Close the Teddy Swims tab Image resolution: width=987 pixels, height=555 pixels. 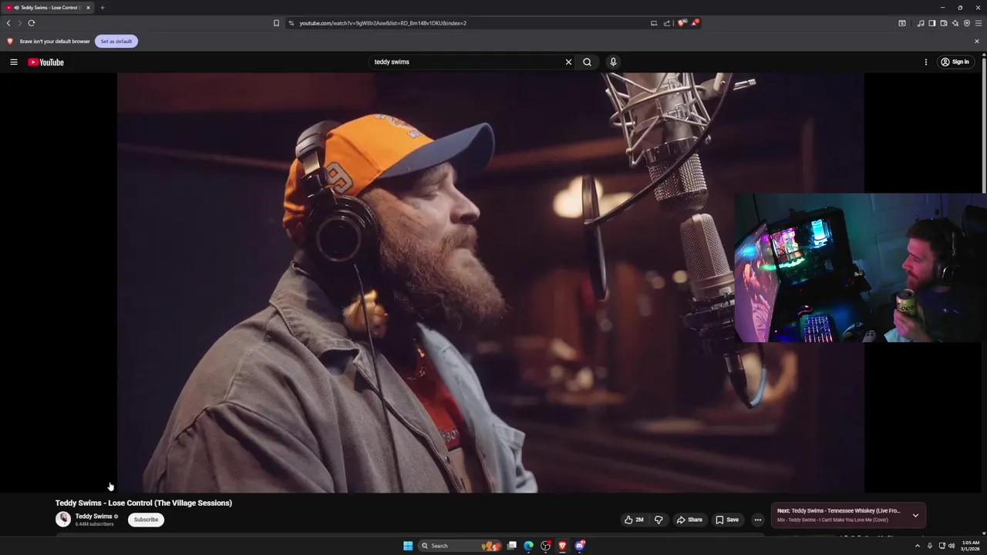pyautogui.click(x=88, y=8)
